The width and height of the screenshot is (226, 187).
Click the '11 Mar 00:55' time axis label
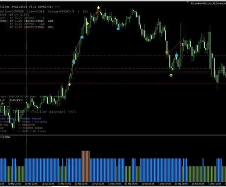pos(48,184)
